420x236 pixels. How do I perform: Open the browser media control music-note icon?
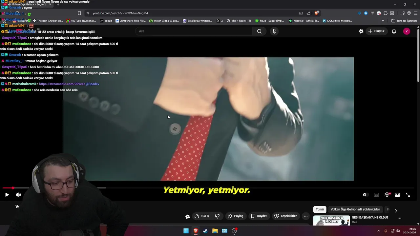(x=403, y=13)
